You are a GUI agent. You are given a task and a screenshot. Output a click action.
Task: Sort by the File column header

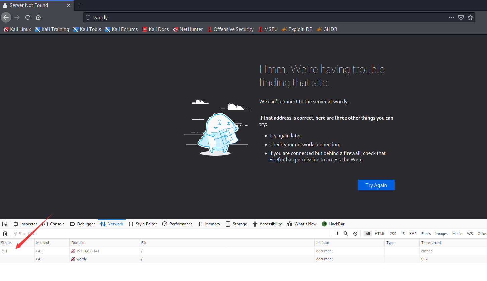[x=227, y=243]
